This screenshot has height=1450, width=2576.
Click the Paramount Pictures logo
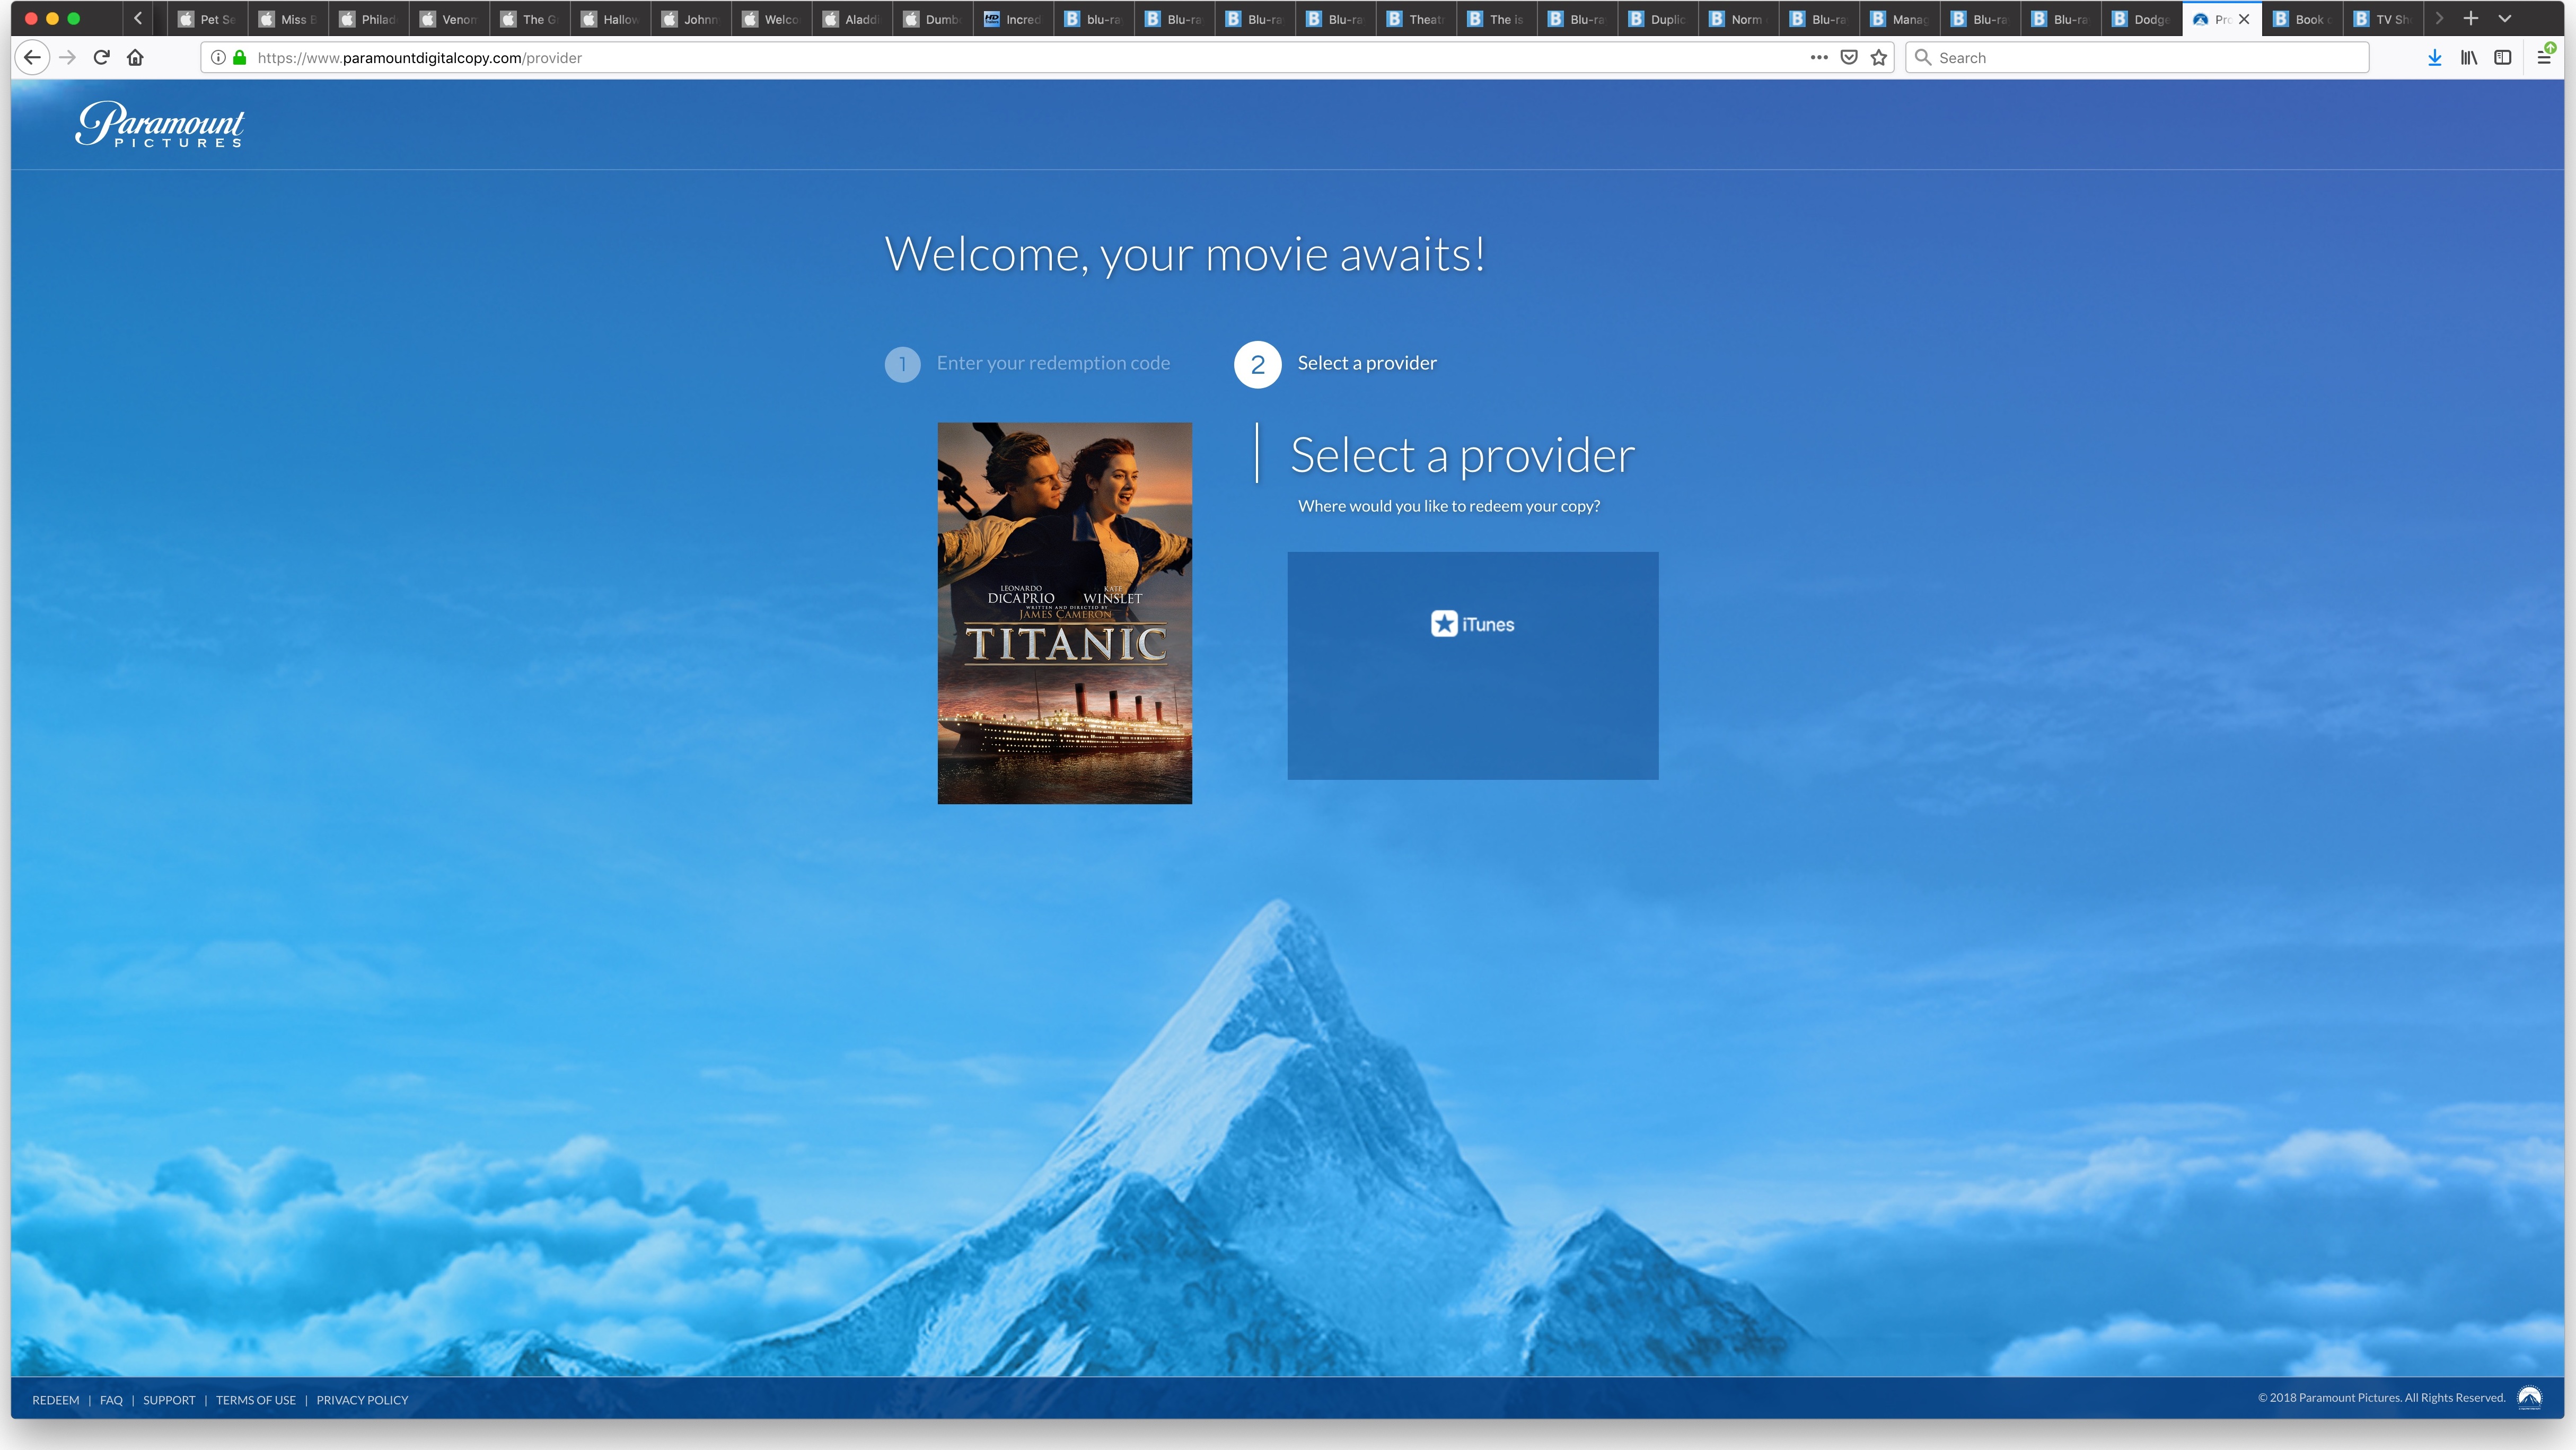pos(160,124)
